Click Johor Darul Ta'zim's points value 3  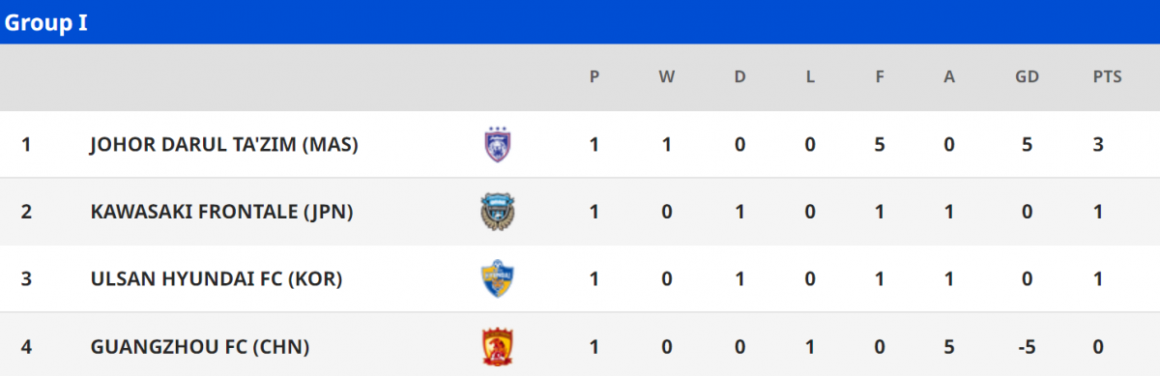(x=1098, y=145)
